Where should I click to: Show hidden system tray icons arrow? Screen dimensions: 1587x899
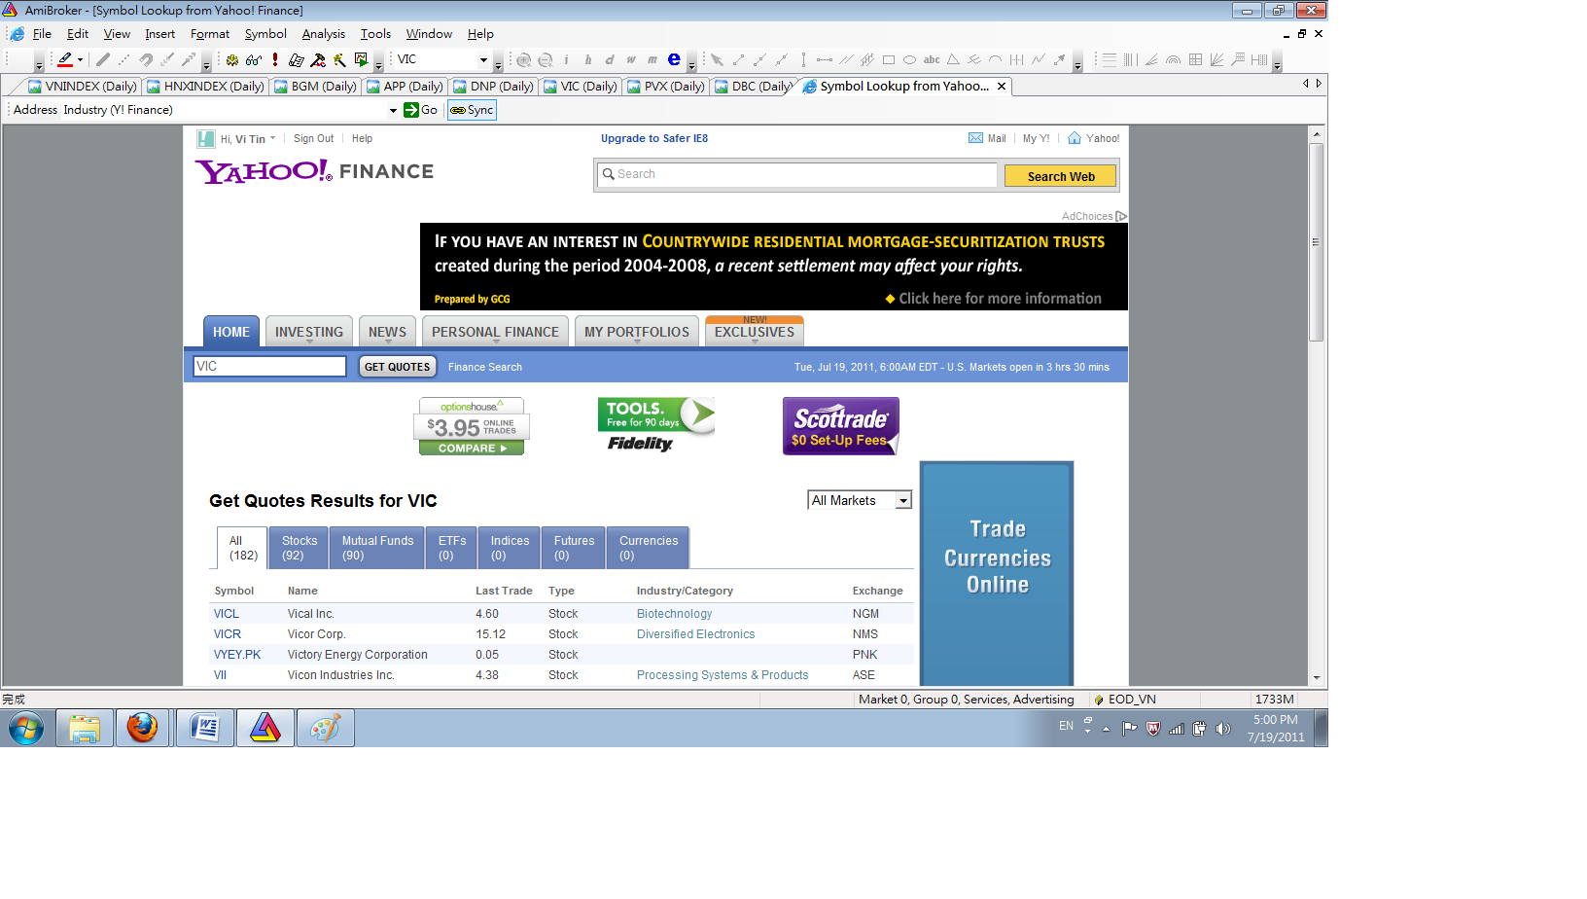[1106, 728]
